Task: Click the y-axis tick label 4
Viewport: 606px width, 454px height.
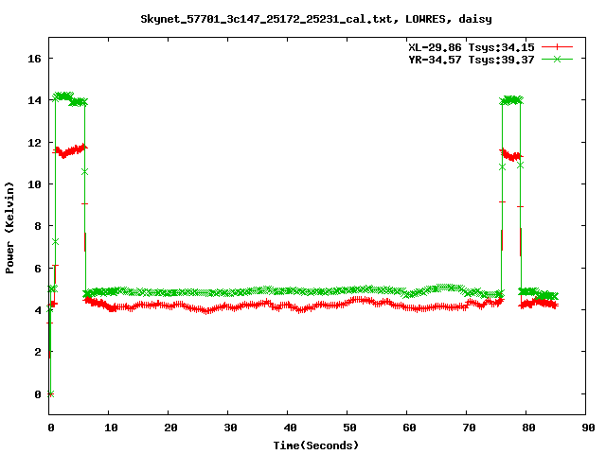Action: (x=38, y=310)
